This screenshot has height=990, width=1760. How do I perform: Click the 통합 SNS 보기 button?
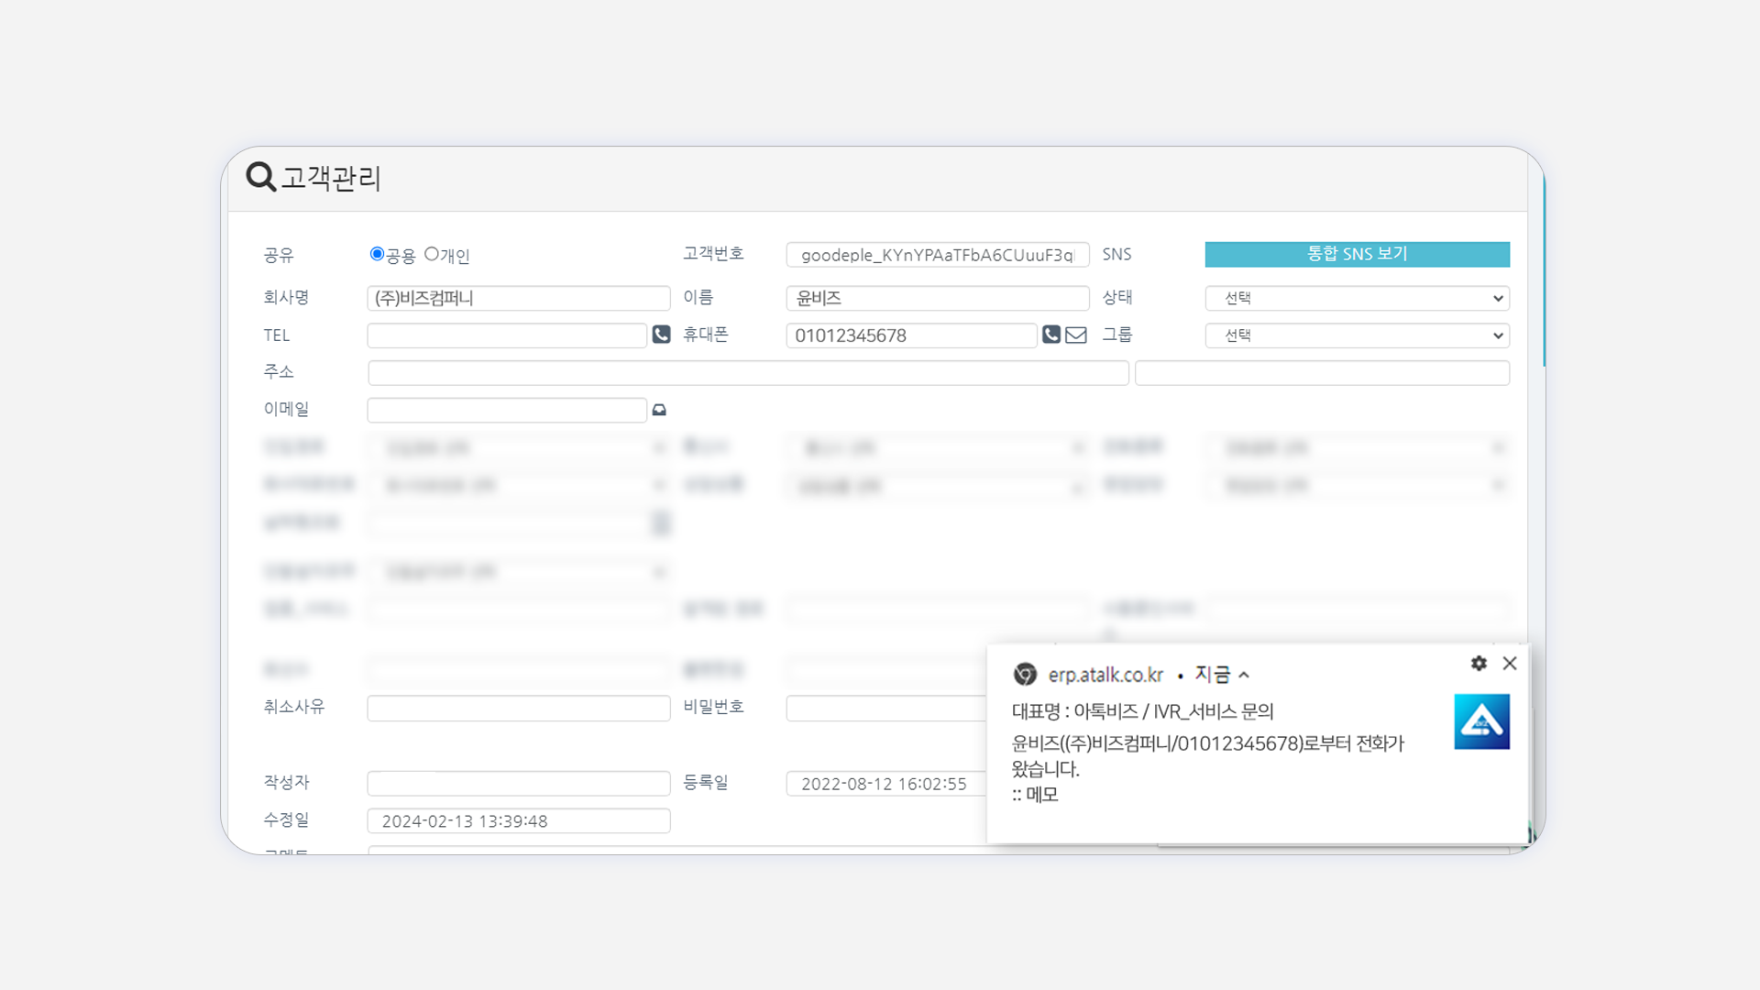(1357, 254)
